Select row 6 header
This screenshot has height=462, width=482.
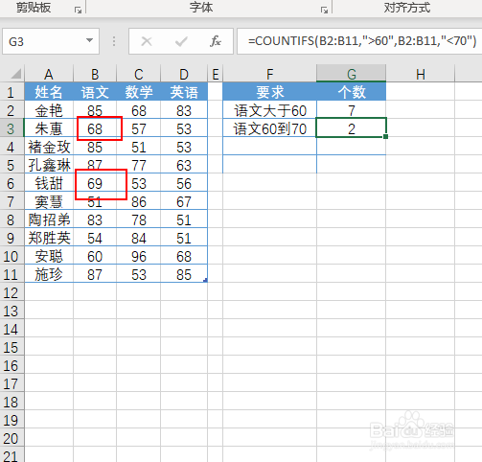(x=11, y=183)
